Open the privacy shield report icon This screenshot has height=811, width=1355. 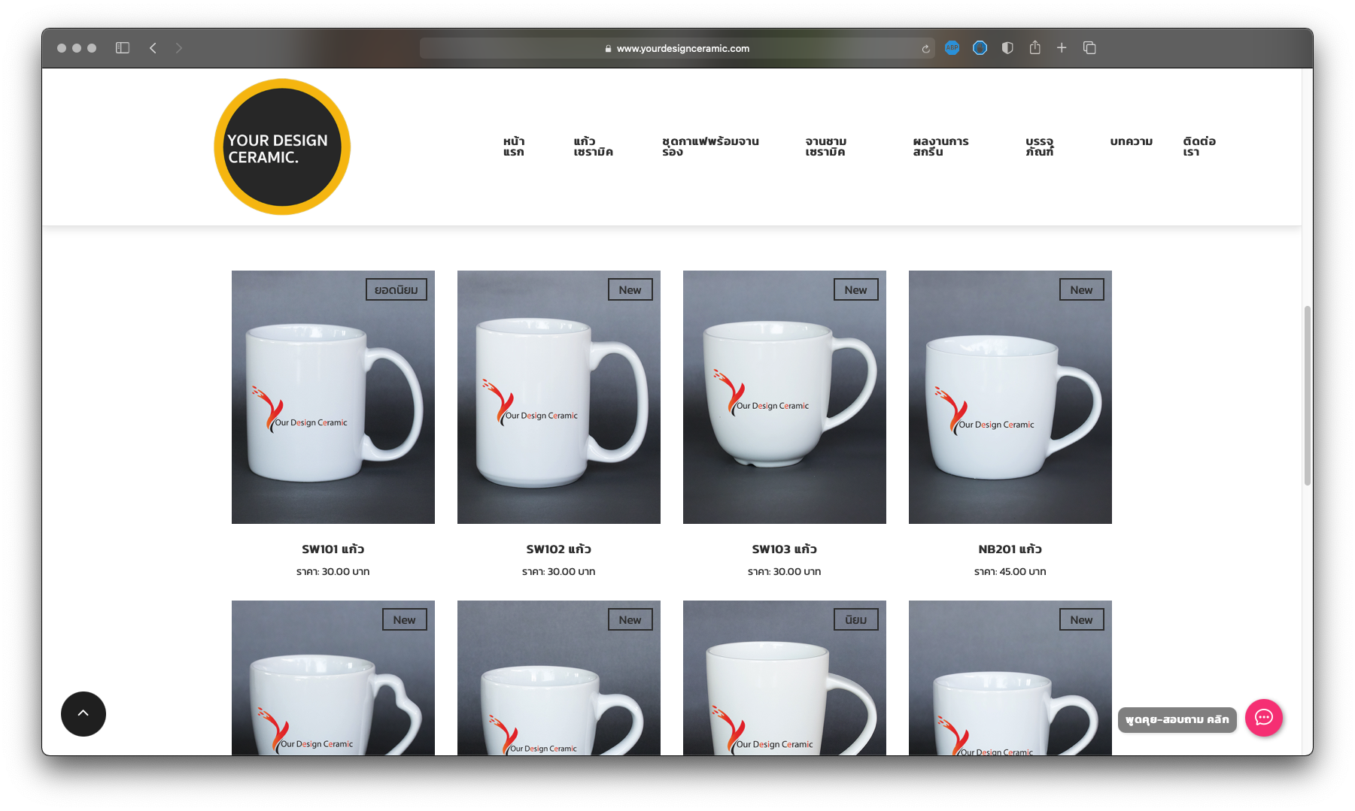pos(1007,48)
